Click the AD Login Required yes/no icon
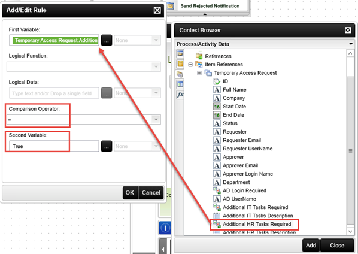 click(217, 190)
